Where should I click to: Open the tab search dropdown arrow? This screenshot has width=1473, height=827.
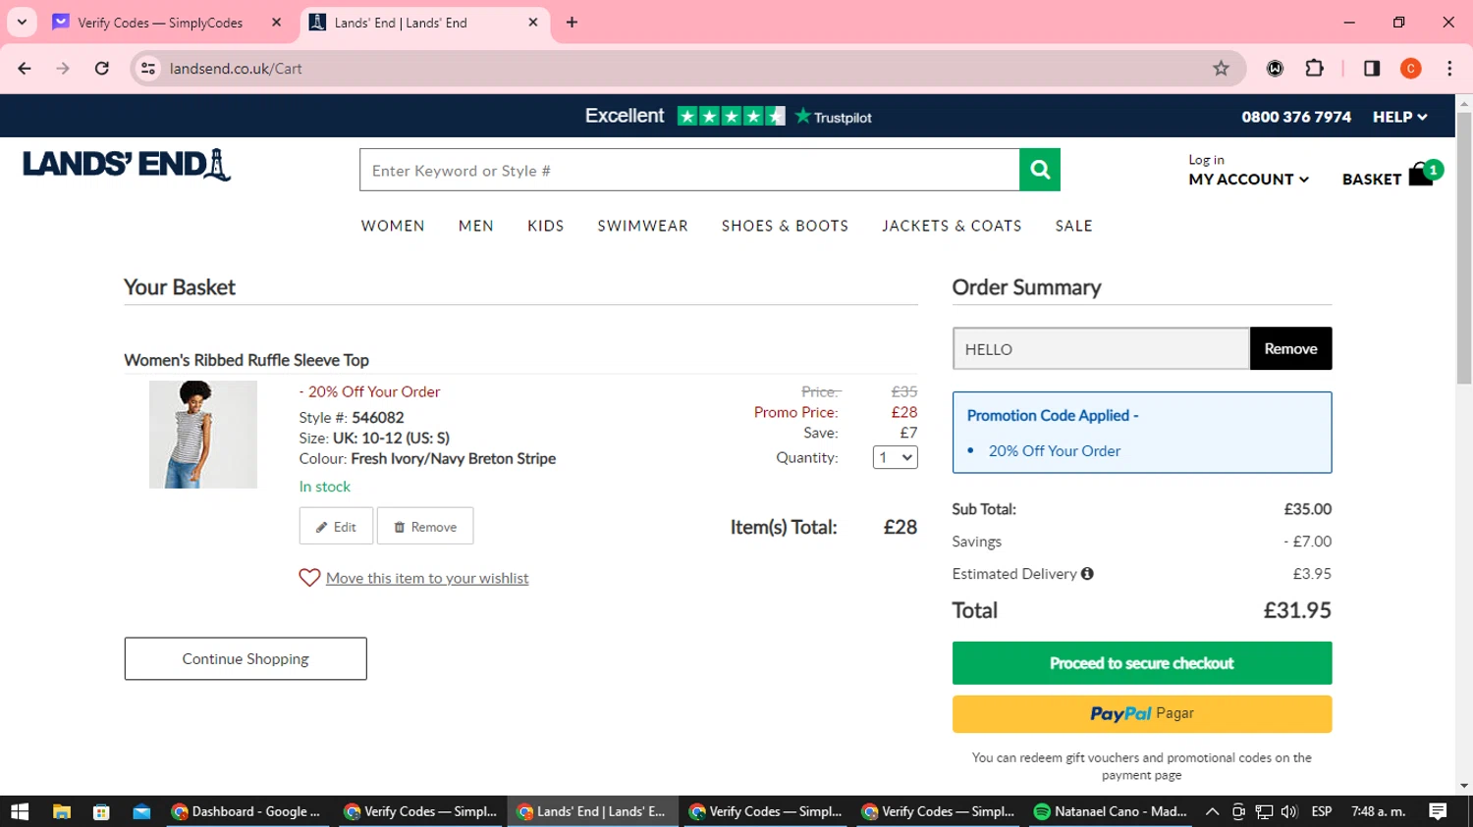(22, 22)
